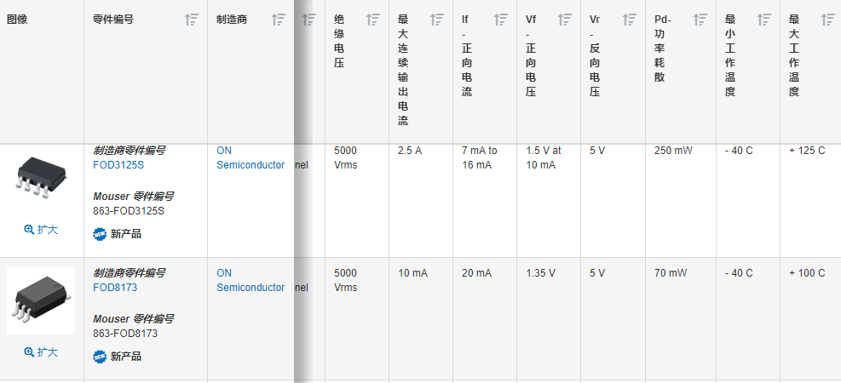Sort by 最大连续输出电流 column
This screenshot has width=841, height=383.
(436, 20)
